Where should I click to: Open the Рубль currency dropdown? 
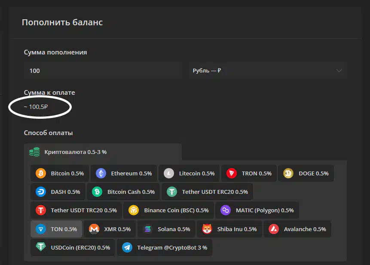pos(268,70)
